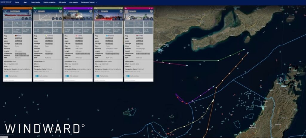Viewport: 306px width, 138px height.
Task: Open Search engine from navigation bar
Action: click(36, 2)
